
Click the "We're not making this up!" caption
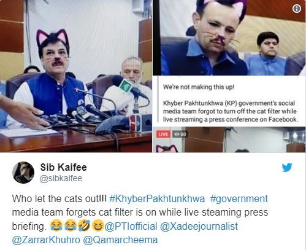(x=199, y=87)
